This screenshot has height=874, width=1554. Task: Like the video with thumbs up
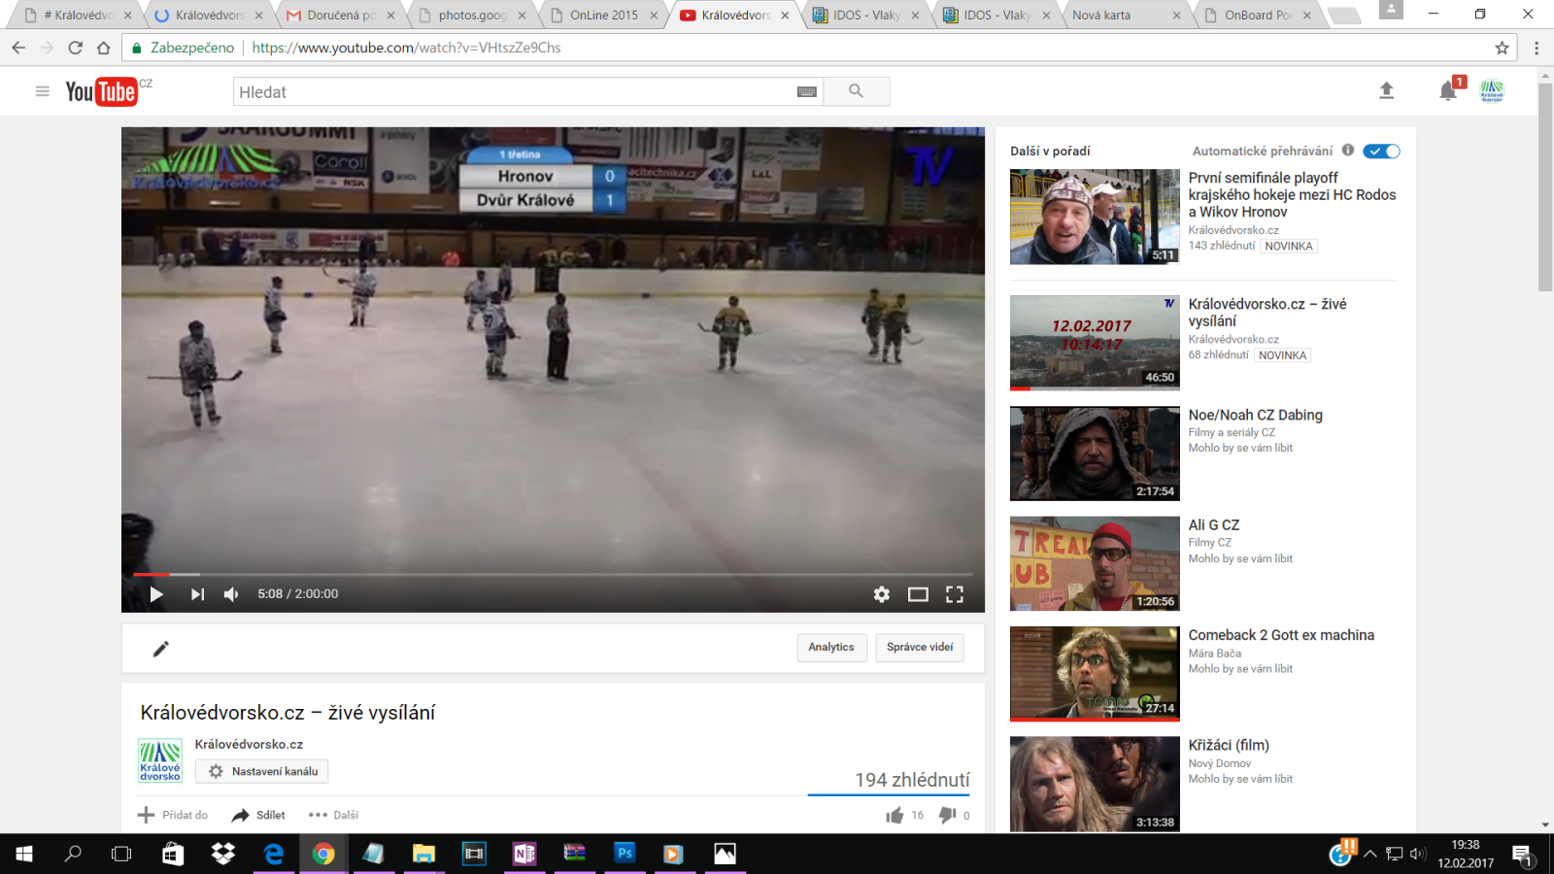coord(895,815)
